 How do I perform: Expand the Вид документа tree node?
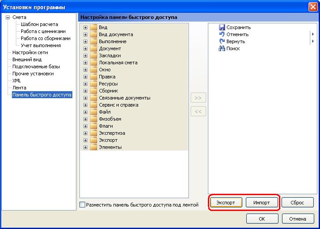point(85,34)
